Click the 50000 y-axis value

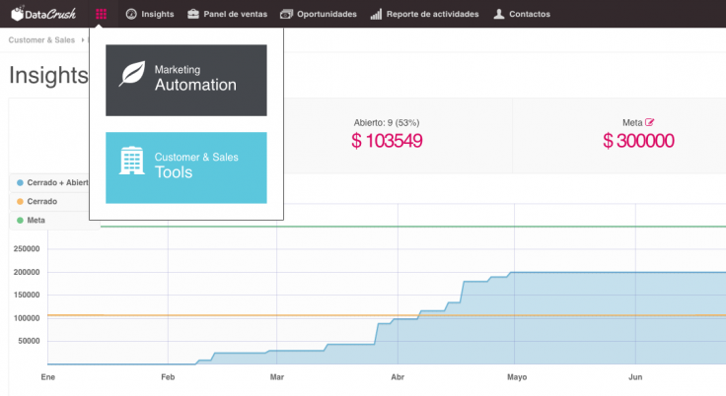click(x=29, y=341)
